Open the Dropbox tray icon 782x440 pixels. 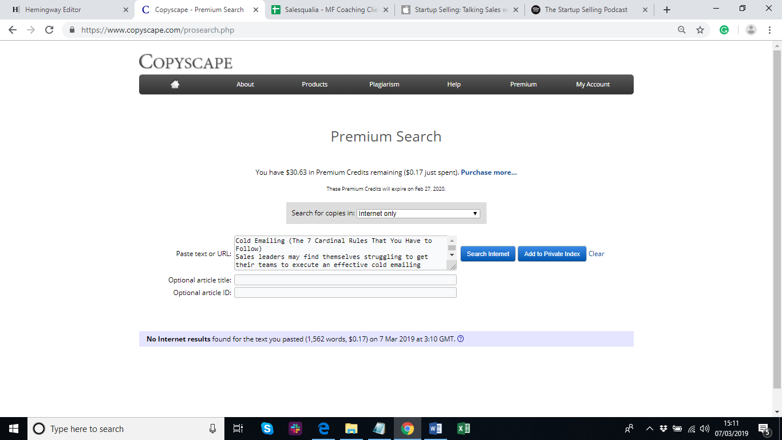pos(663,429)
